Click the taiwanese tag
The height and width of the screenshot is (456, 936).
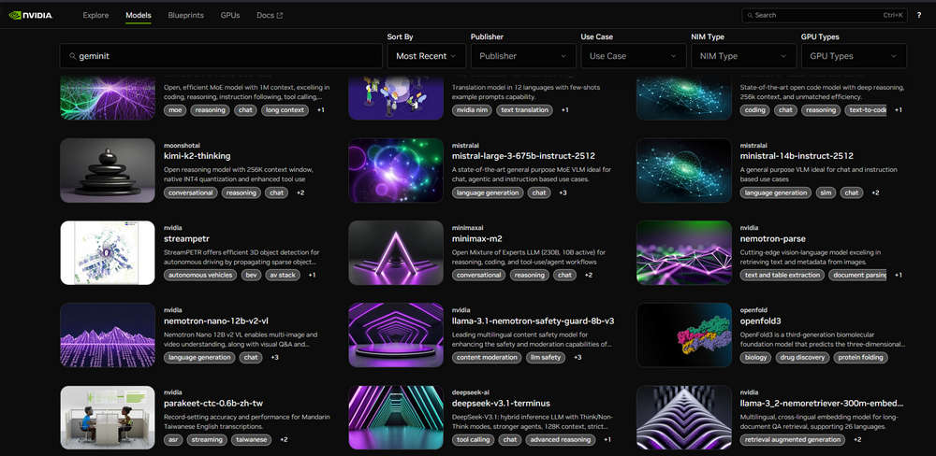pyautogui.click(x=251, y=439)
